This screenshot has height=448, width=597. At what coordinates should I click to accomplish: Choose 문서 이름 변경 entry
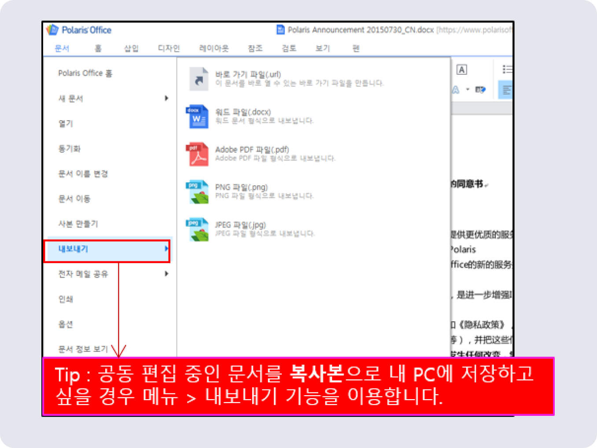point(83,173)
